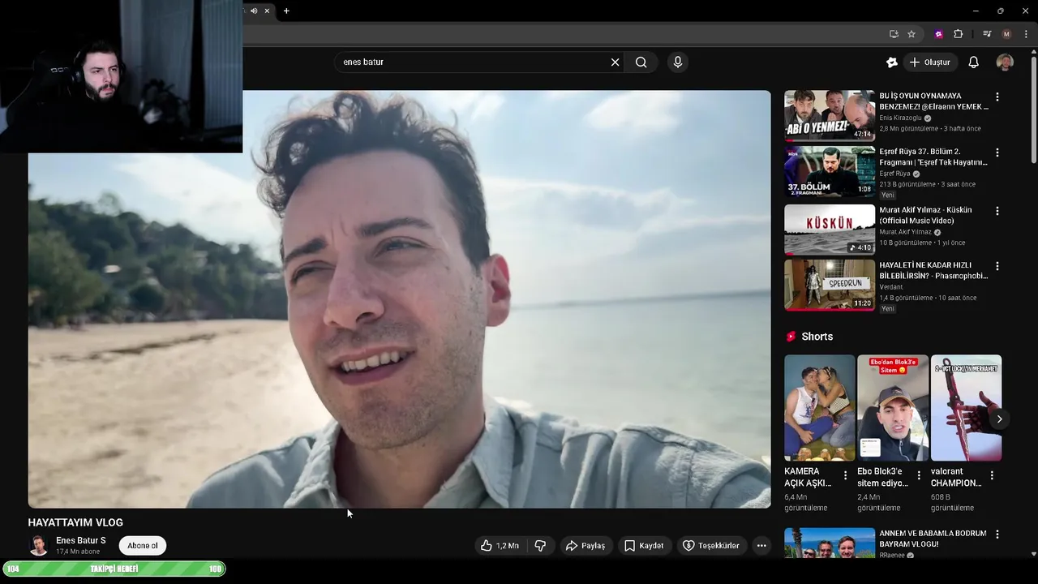The width and height of the screenshot is (1038, 584).
Task: Click the install app icon in address bar
Action: coord(894,34)
